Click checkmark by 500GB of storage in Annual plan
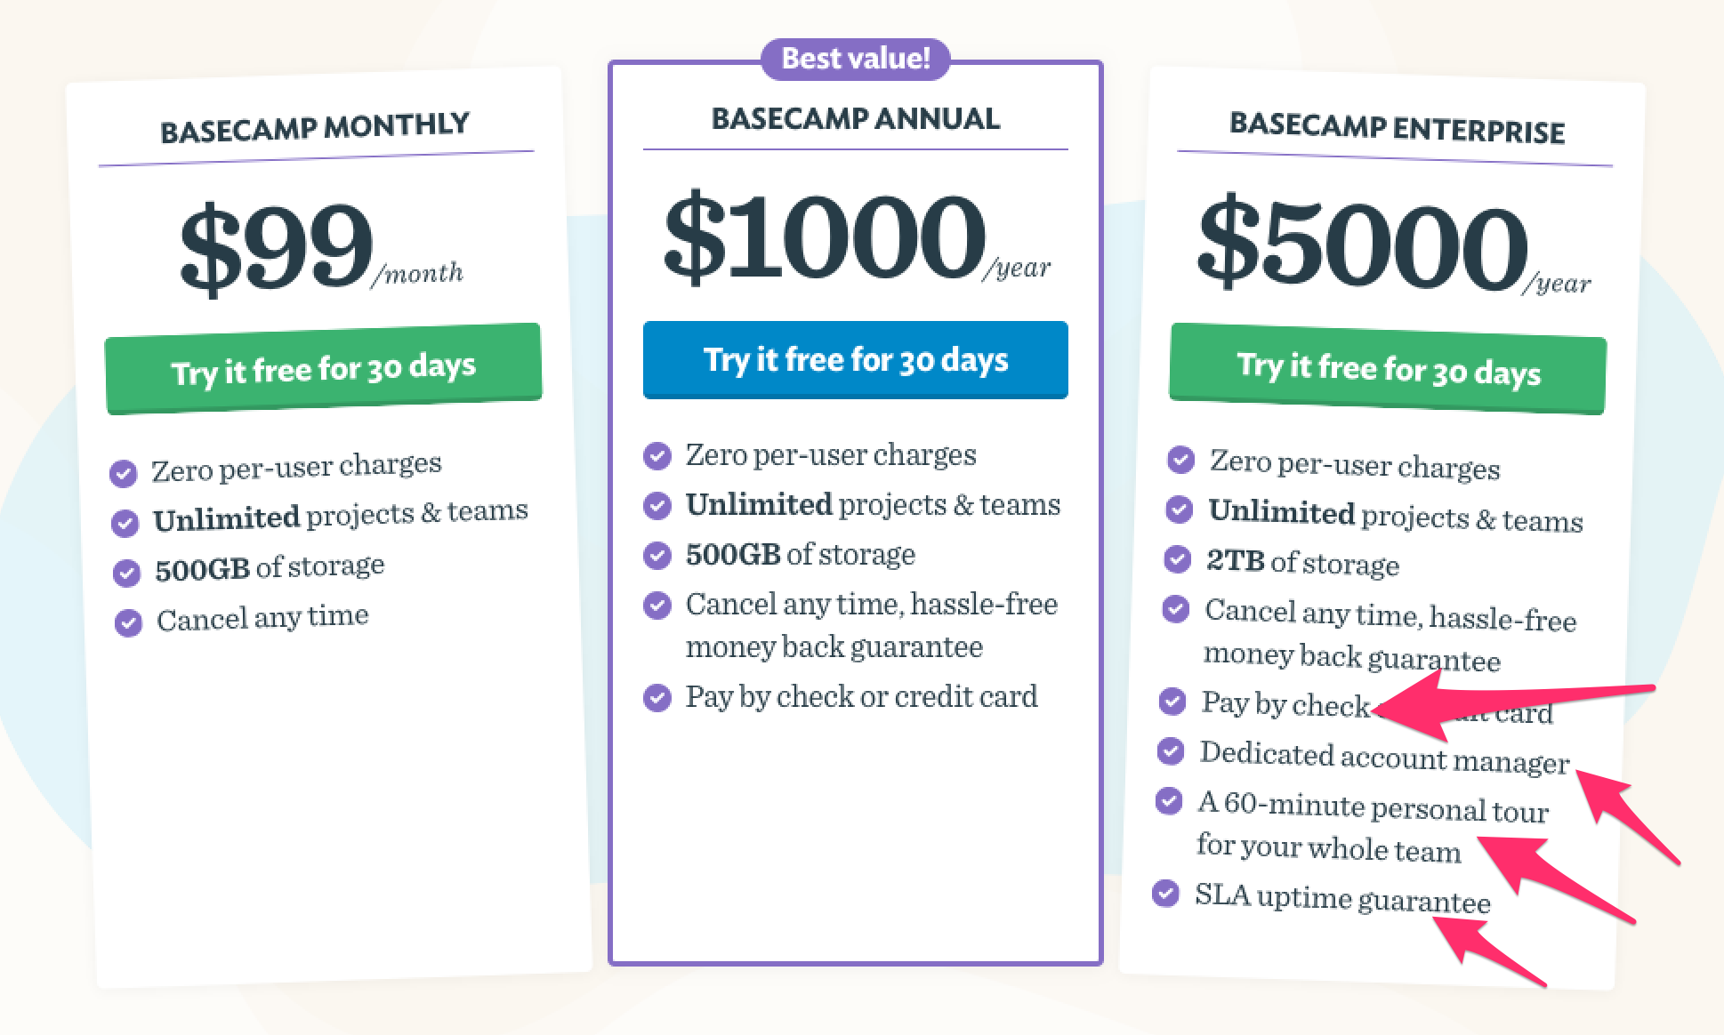Screen dimensions: 1724x1035 coord(657,555)
